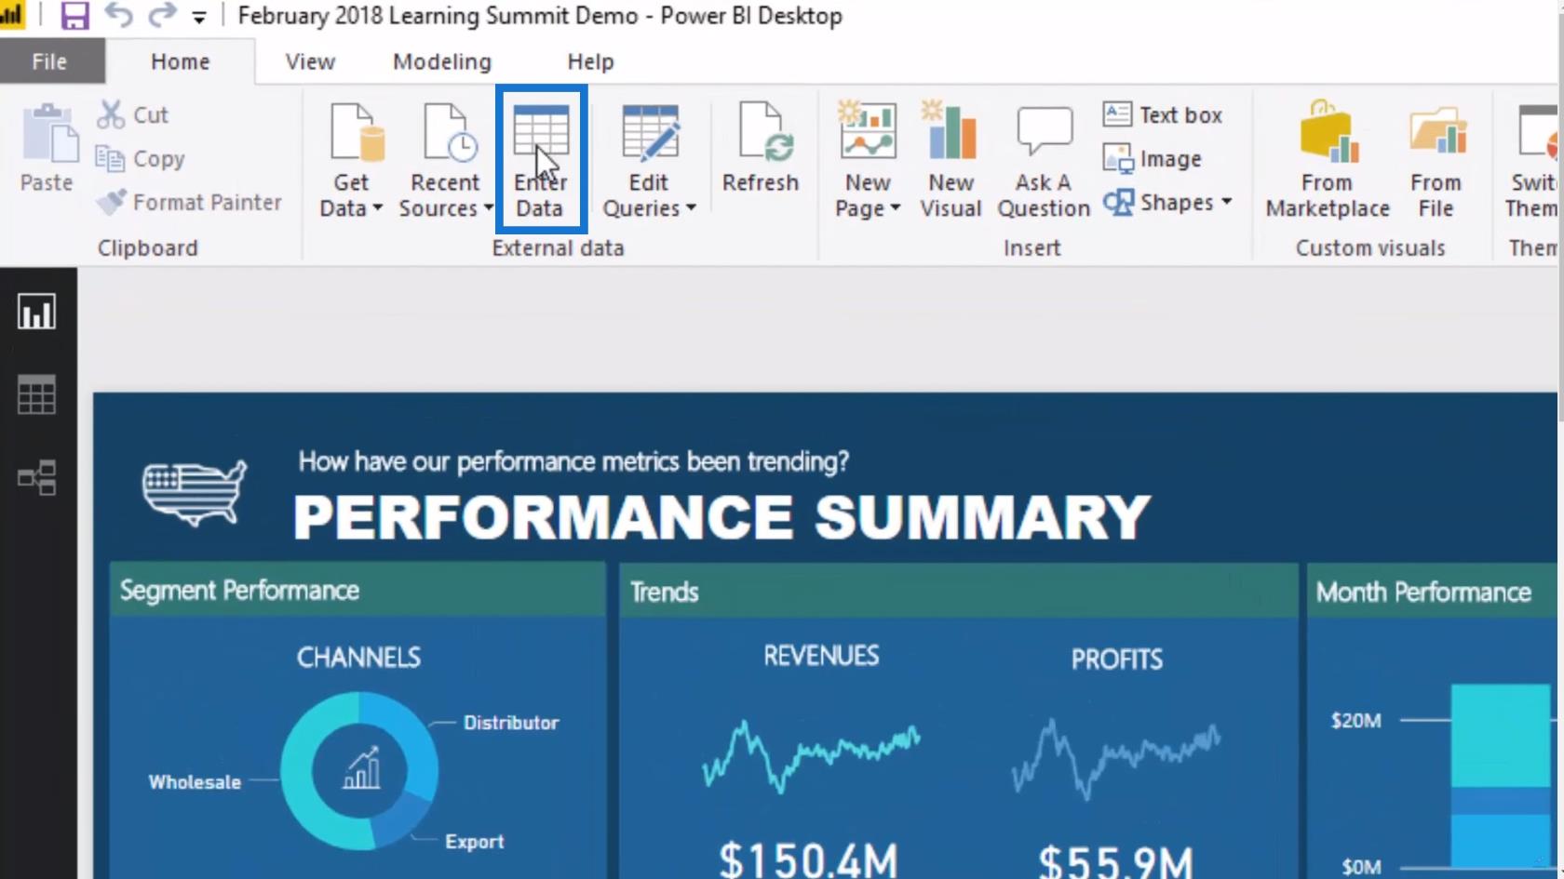Expand the Get Data dropdown arrow
Screen dimensions: 1564x879
377,208
